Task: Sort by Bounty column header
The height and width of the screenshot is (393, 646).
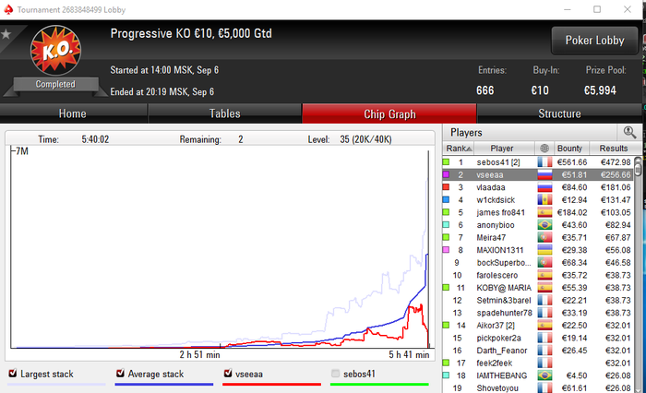Action: coord(571,149)
